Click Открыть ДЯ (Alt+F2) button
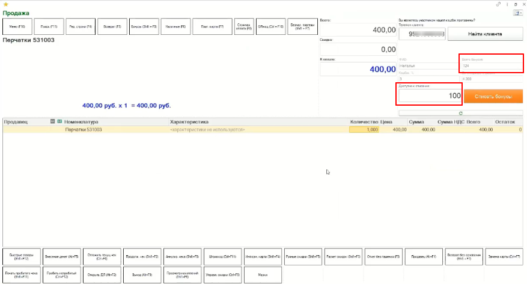Screen dimensions: 527x284 click(x=102, y=275)
